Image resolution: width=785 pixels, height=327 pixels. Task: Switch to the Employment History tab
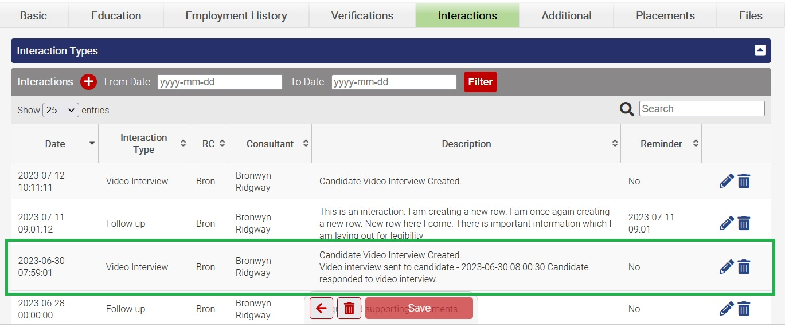coord(236,15)
